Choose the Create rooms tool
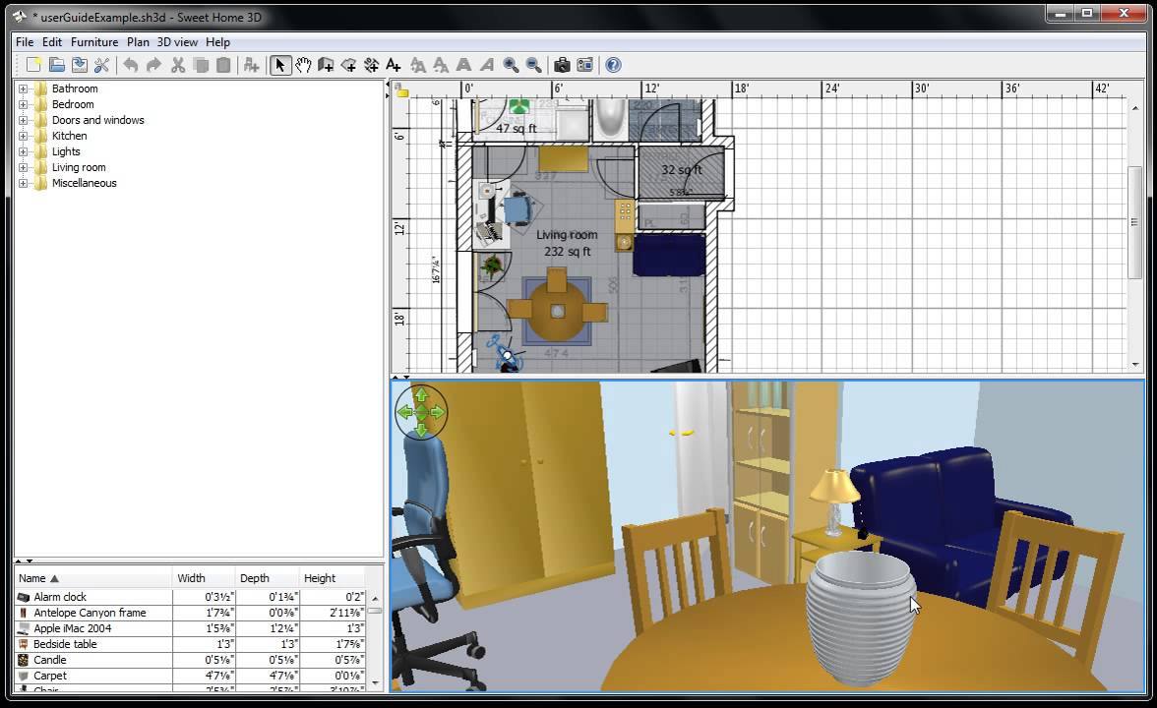Image resolution: width=1157 pixels, height=708 pixels. (348, 65)
